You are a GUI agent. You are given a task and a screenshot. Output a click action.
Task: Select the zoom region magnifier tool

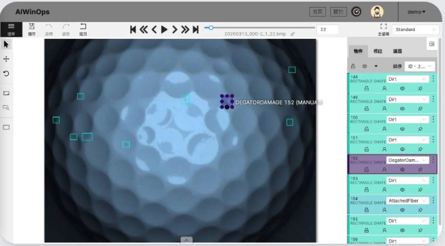tap(6, 107)
